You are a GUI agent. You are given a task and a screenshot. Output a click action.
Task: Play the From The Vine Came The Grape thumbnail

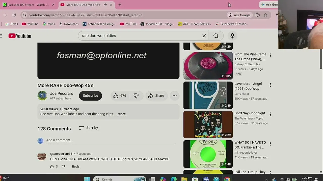point(208,66)
